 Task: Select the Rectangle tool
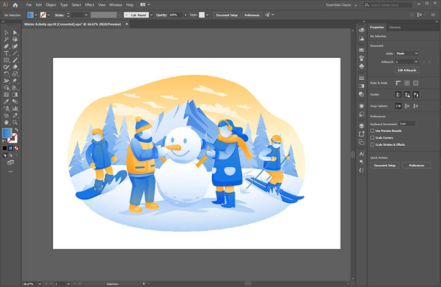(x=6, y=59)
